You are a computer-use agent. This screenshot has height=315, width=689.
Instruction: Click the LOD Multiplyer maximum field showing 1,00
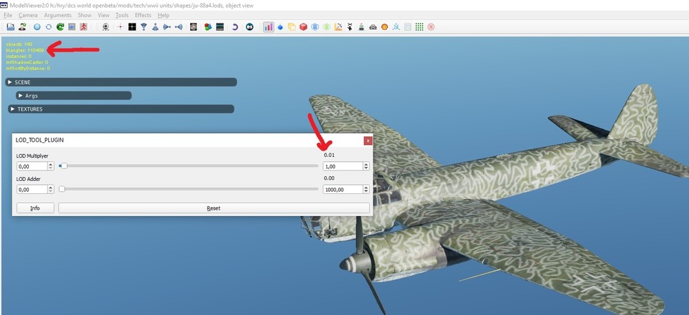point(342,166)
